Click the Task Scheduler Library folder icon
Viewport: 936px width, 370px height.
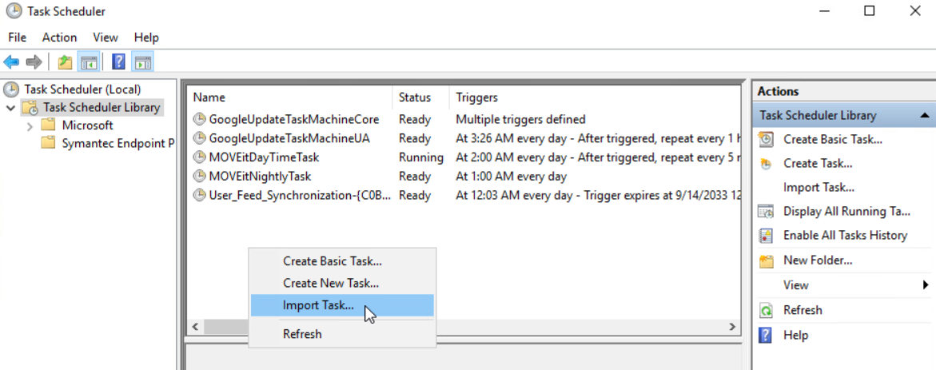pyautogui.click(x=30, y=108)
